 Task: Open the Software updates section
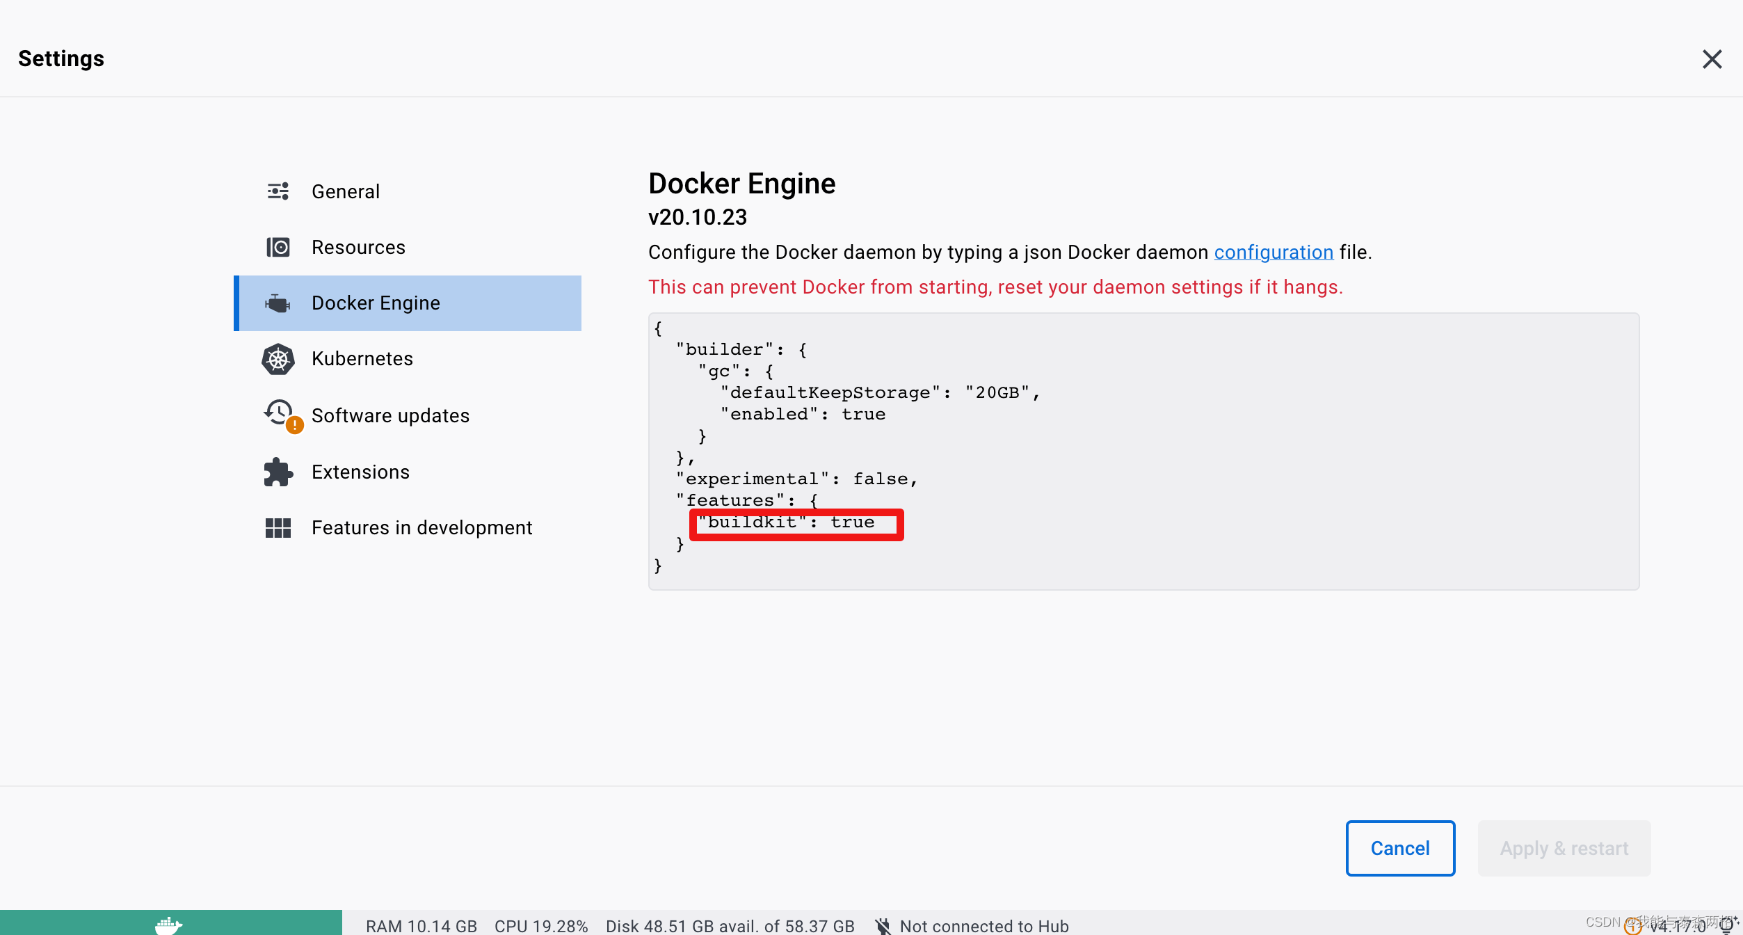pyautogui.click(x=408, y=415)
